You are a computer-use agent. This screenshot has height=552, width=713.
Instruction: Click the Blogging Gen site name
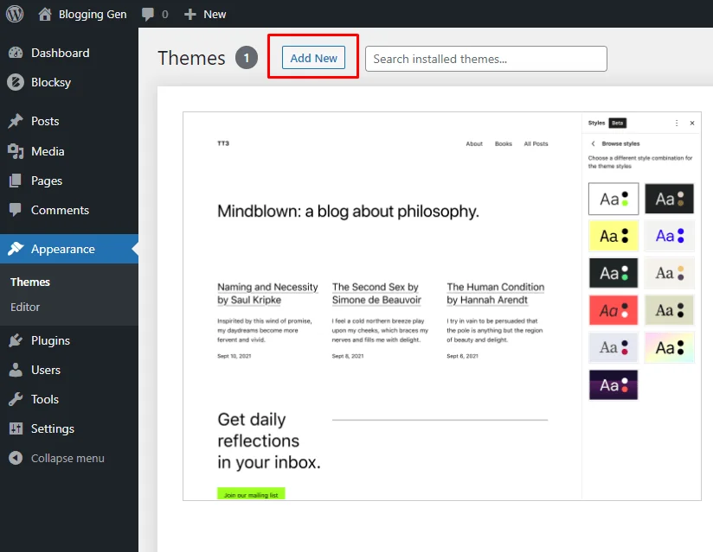[x=93, y=15]
